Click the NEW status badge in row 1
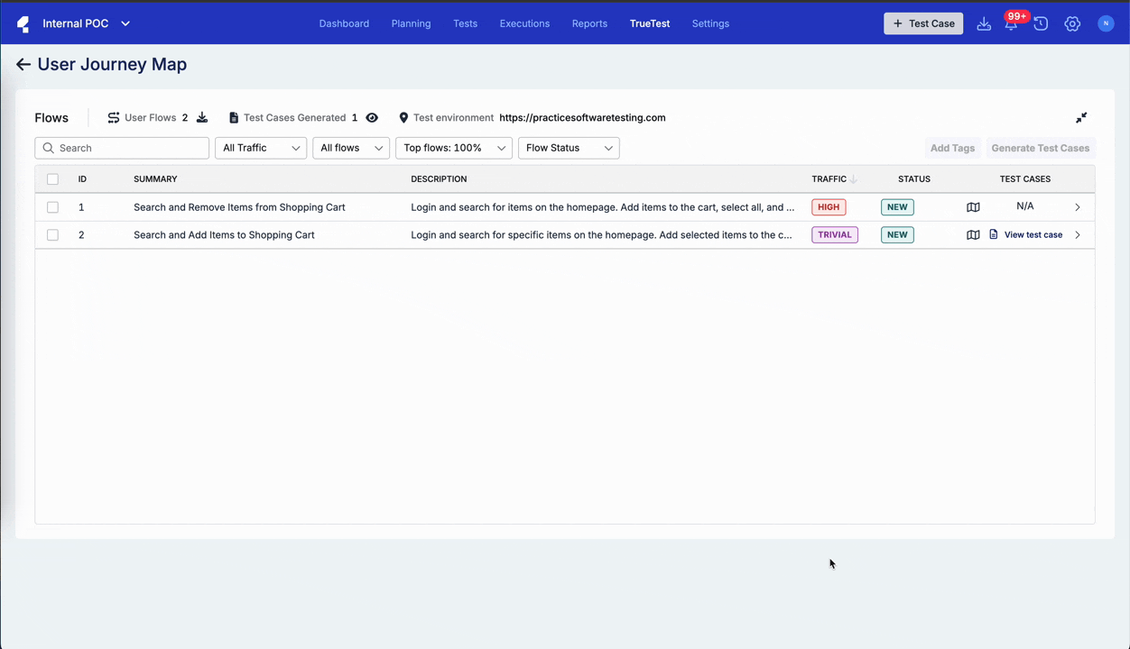The height and width of the screenshot is (649, 1130). (897, 207)
